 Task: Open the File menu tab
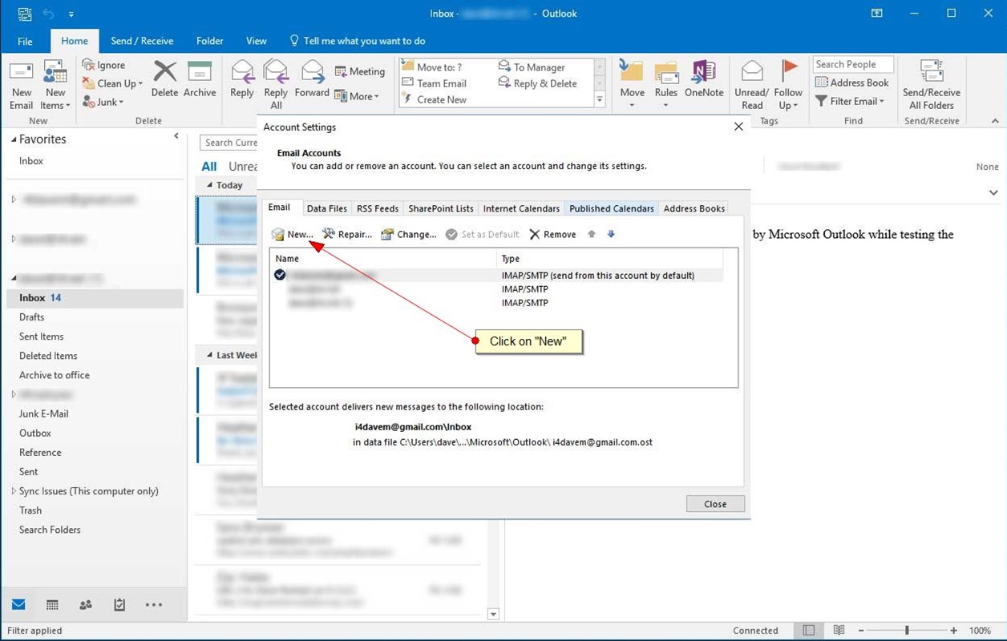(x=25, y=41)
